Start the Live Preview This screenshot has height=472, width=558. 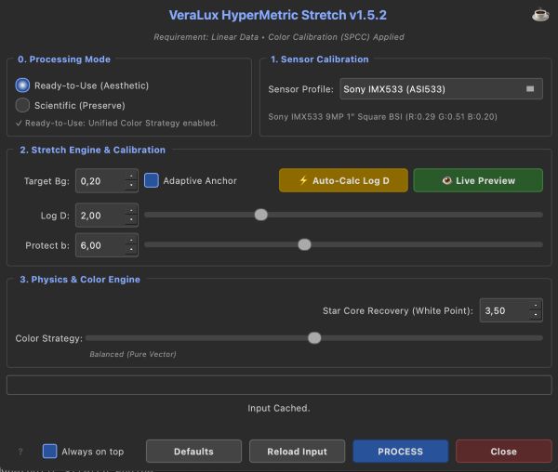(478, 180)
